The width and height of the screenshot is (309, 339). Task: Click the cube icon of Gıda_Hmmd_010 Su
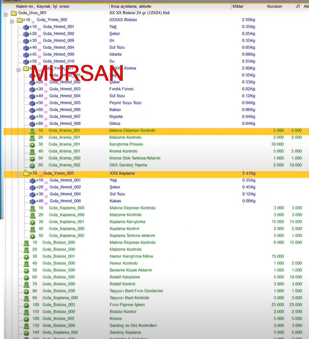tap(26, 61)
